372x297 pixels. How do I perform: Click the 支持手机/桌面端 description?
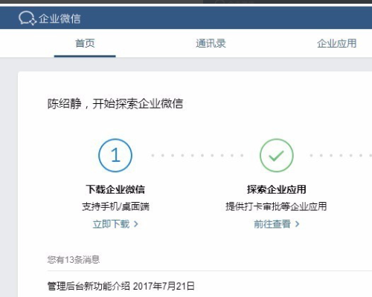(x=115, y=206)
